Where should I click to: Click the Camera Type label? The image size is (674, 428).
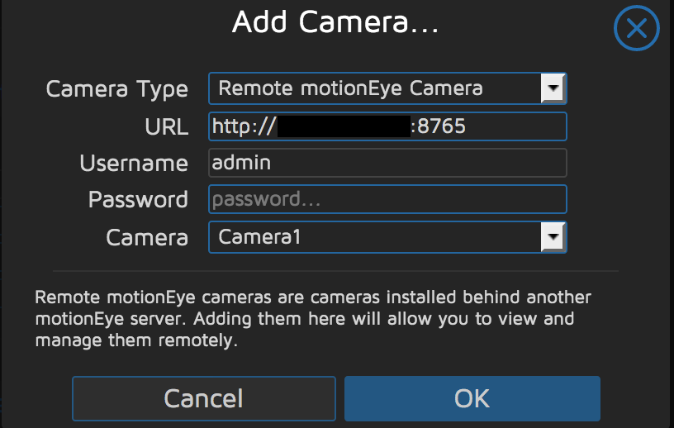[x=117, y=89]
